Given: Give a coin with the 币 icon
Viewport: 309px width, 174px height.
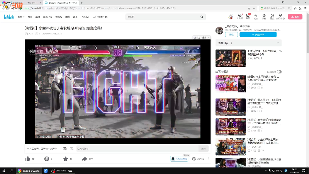Looking at the screenshot, I should (x=46, y=159).
